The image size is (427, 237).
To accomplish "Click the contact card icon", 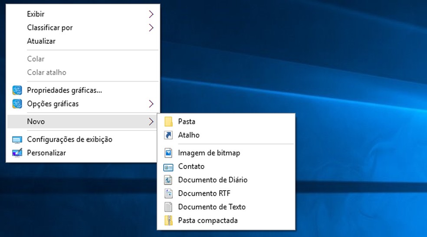I will (x=168, y=167).
